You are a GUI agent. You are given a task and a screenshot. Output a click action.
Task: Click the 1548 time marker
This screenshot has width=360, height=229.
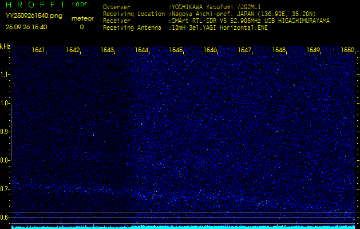click(x=279, y=50)
